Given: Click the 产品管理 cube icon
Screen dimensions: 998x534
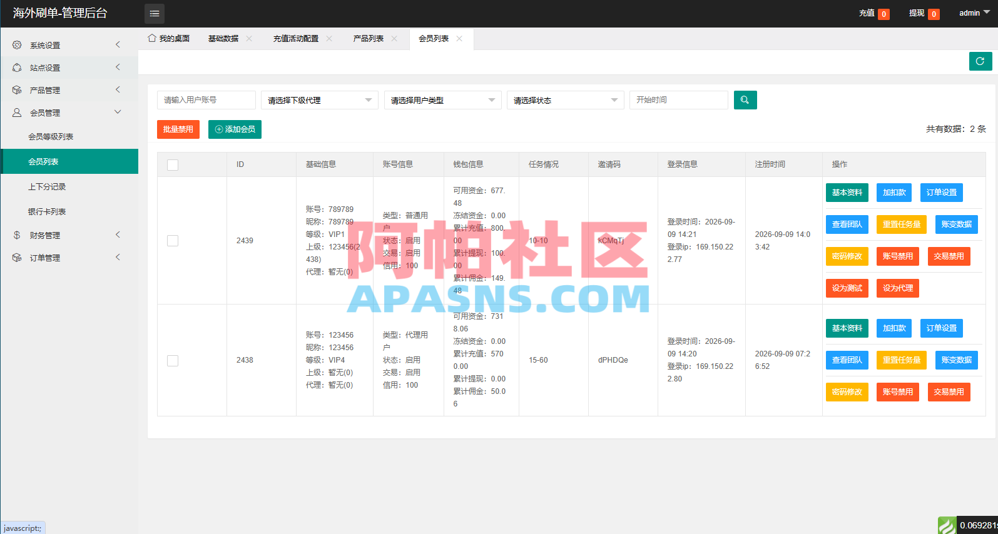Looking at the screenshot, I should [17, 90].
